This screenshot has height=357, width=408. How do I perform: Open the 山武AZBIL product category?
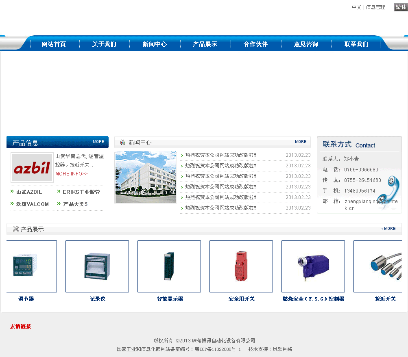tap(29, 192)
